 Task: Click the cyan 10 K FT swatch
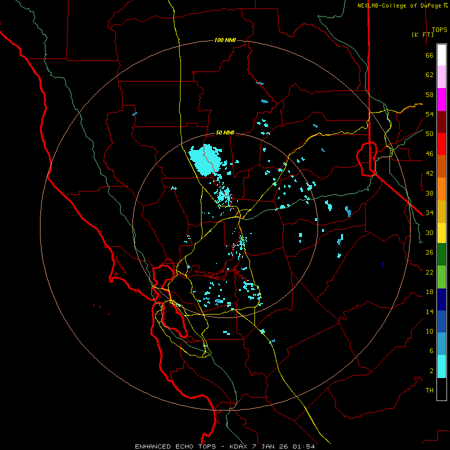pos(441,366)
